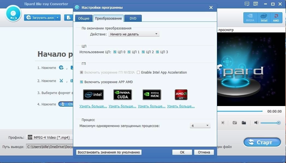Click the 00:00:00 time display
The width and height of the screenshot is (286, 163).
click(x=274, y=111)
